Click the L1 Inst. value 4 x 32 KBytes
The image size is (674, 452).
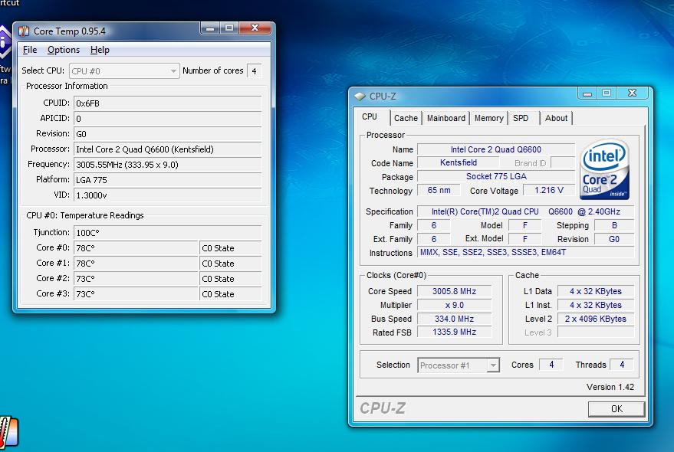(x=596, y=305)
